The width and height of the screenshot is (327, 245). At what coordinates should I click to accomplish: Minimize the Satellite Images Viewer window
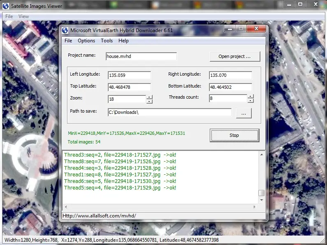tap(289, 5)
